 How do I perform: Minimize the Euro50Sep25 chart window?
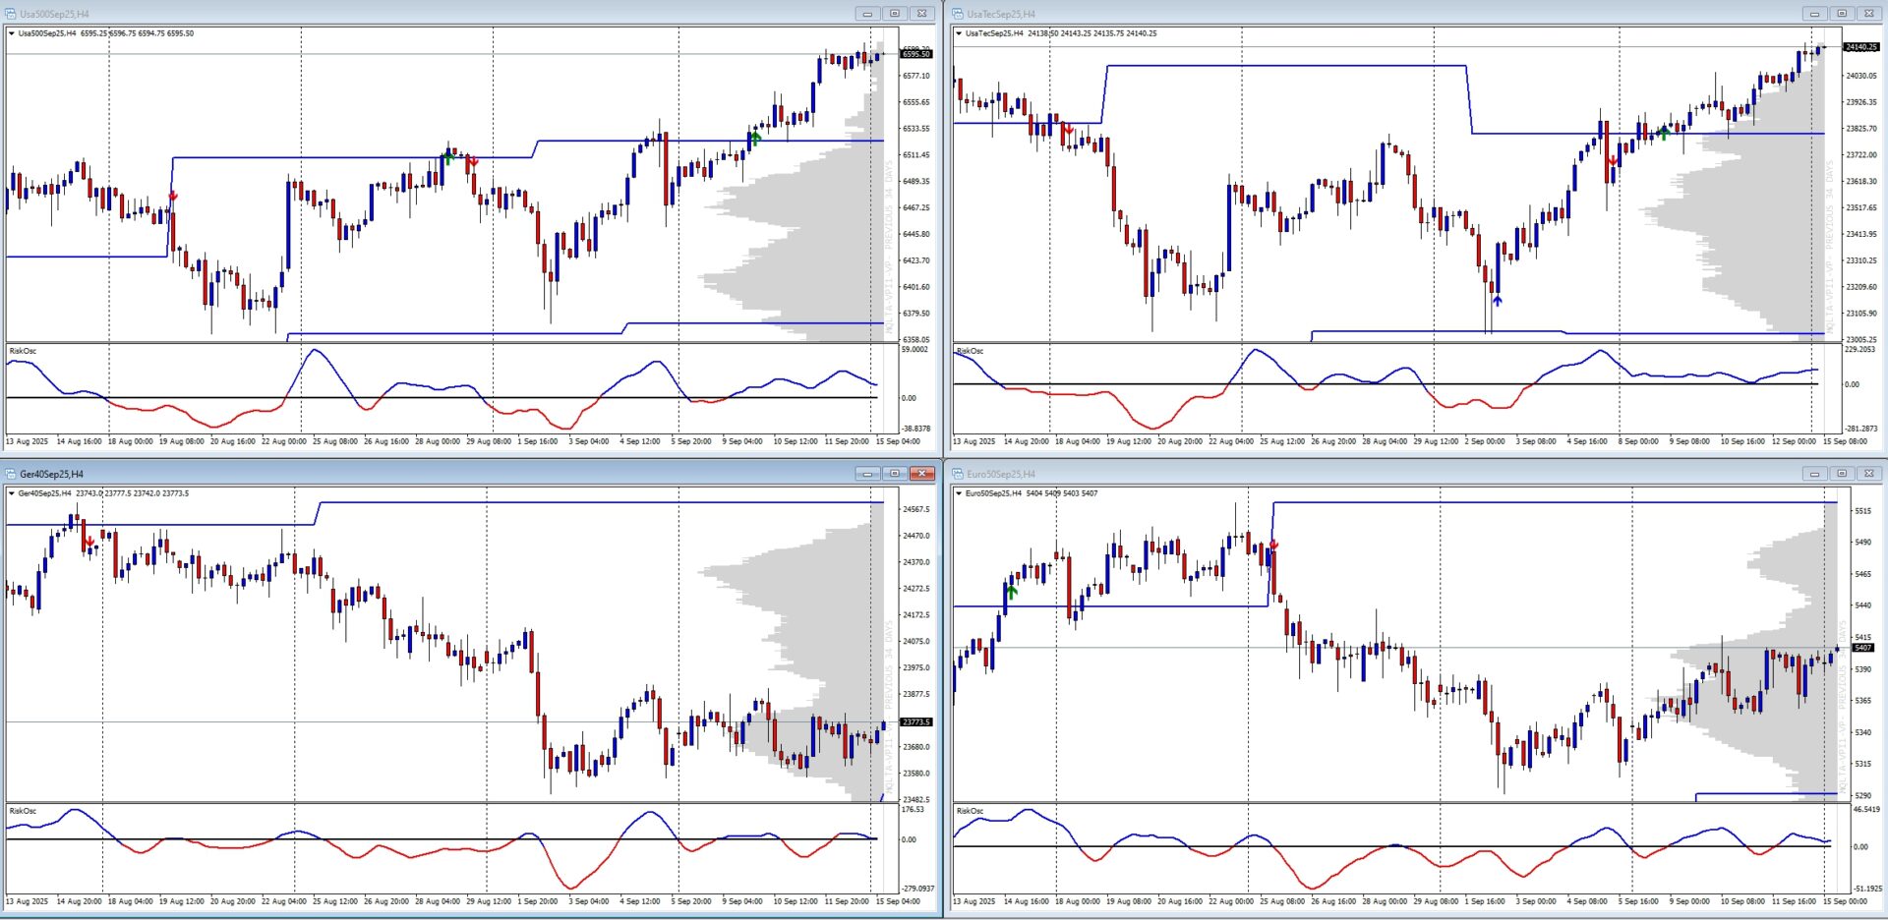click(1814, 474)
